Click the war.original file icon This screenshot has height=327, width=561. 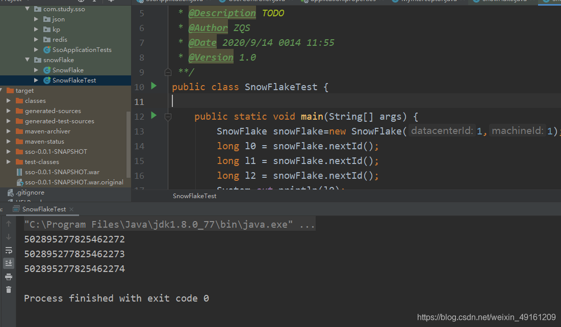[x=20, y=182]
